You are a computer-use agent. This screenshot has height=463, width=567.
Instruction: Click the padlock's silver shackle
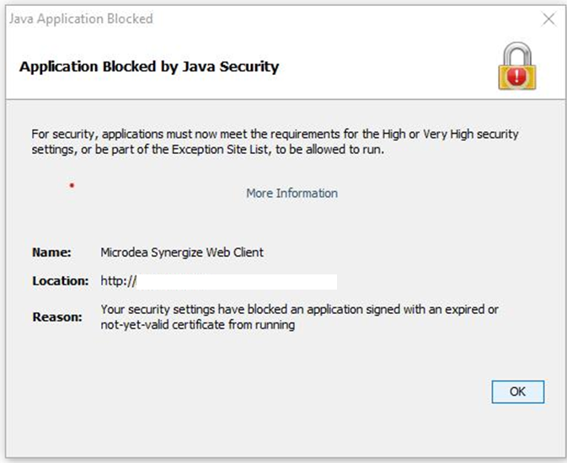517,54
